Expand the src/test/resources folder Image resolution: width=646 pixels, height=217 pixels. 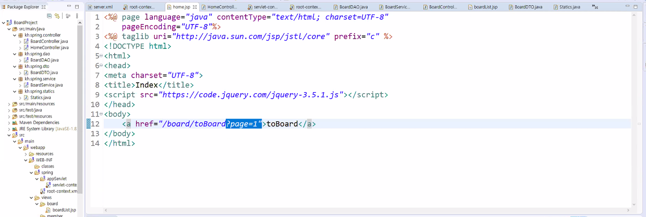tap(9, 116)
